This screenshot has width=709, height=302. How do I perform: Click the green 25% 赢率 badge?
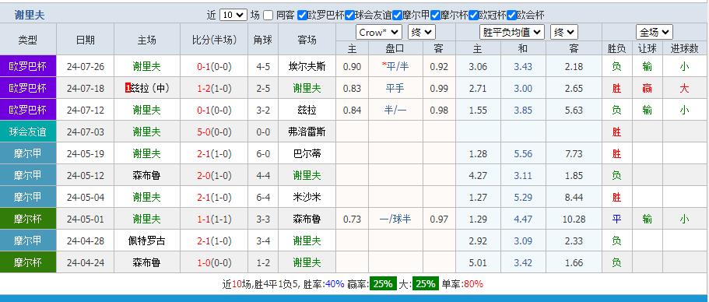383,284
